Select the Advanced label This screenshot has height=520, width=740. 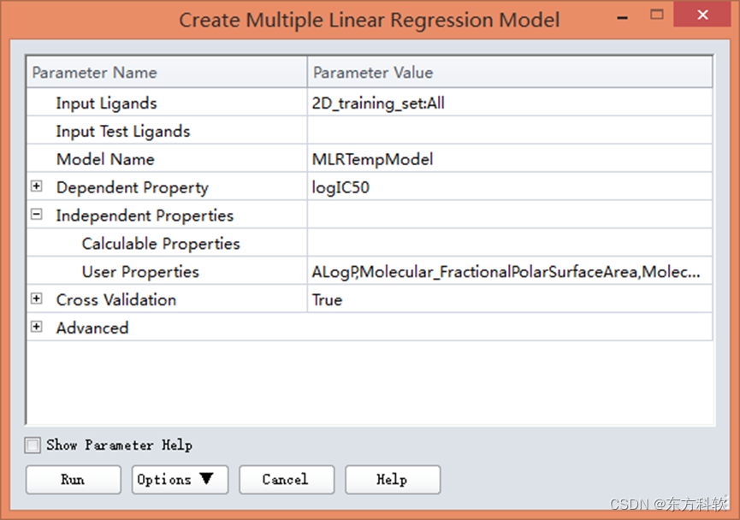point(92,328)
